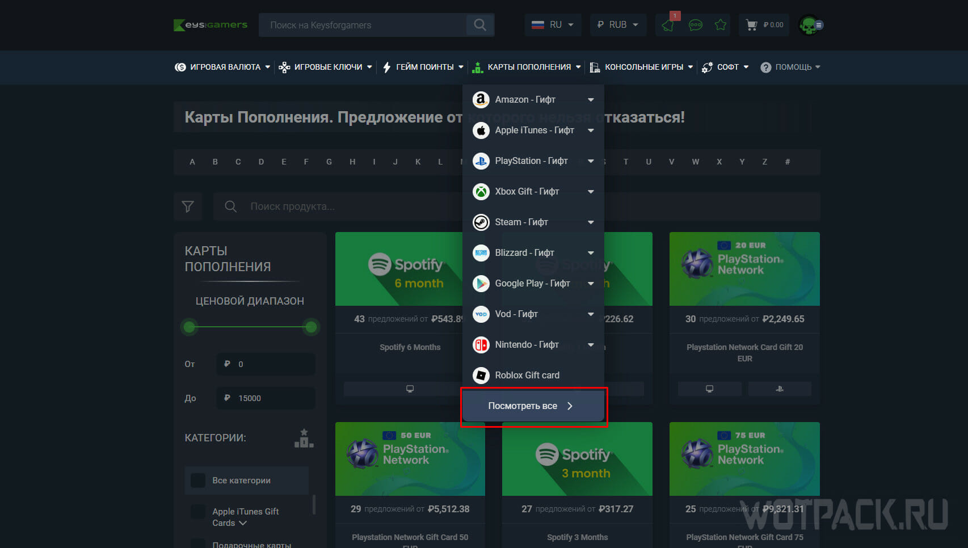
Task: Click the favorites star icon
Action: pyautogui.click(x=721, y=25)
